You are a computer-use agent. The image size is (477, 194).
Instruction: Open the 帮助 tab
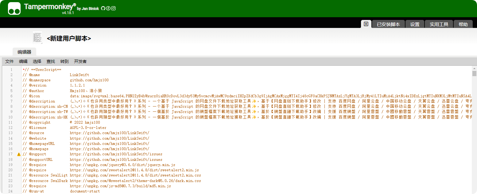pyautogui.click(x=463, y=24)
